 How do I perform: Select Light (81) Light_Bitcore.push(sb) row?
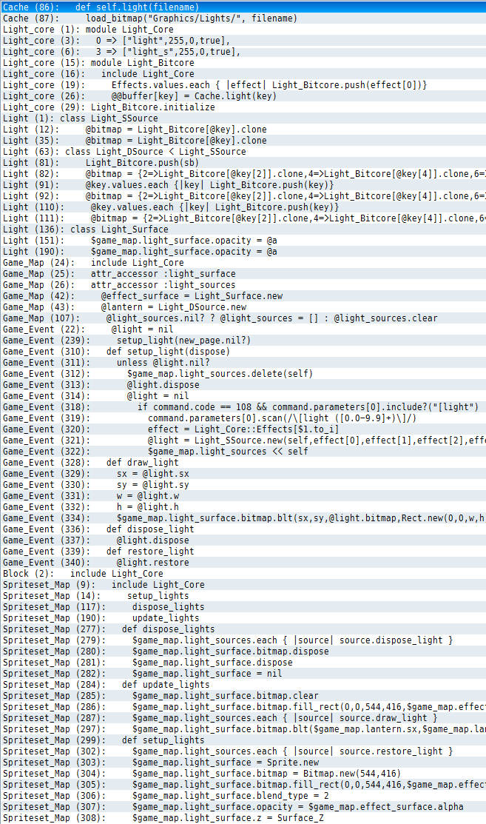coord(243,163)
